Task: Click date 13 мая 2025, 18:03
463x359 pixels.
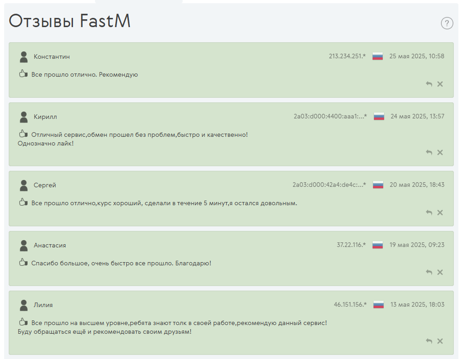Action: 417,304
